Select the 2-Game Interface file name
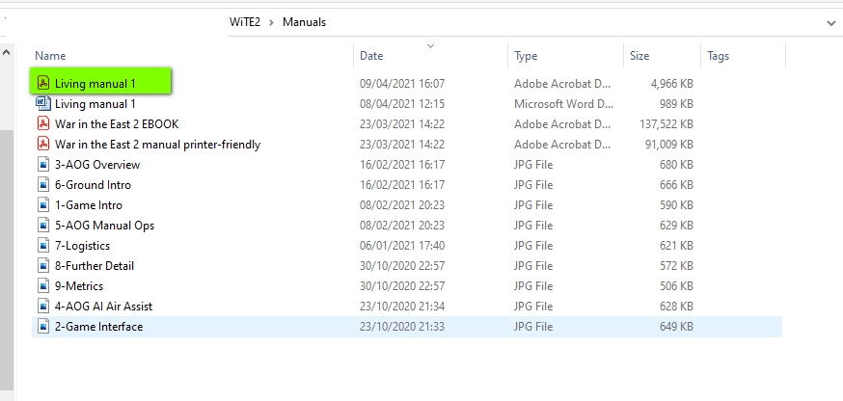 coord(99,327)
